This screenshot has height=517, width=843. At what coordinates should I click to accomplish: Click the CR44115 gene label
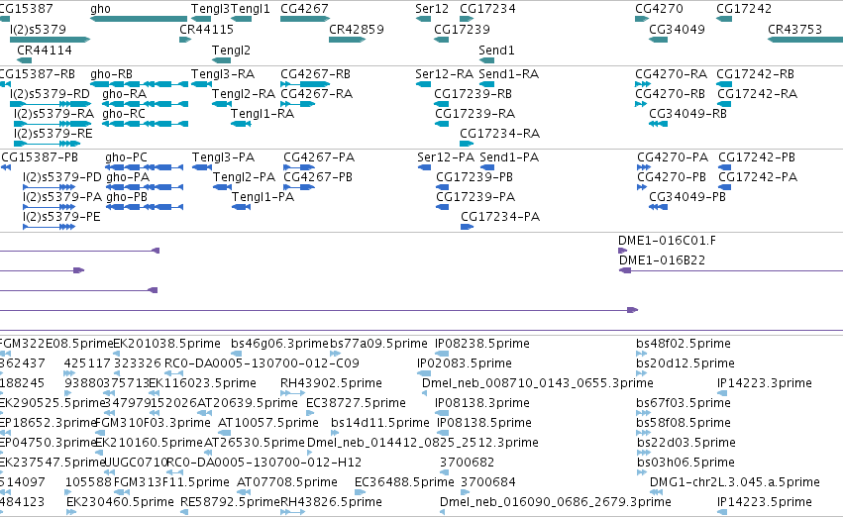pos(206,29)
